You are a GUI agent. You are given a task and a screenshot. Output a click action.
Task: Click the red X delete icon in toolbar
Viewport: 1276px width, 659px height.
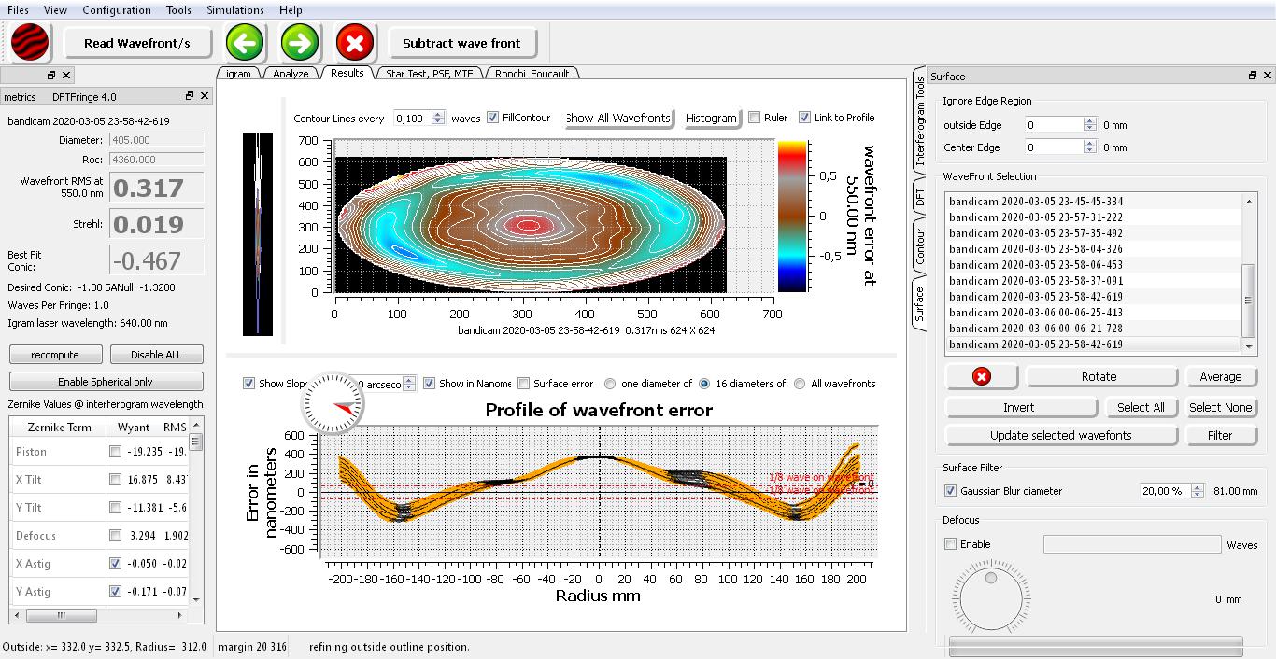coord(355,43)
